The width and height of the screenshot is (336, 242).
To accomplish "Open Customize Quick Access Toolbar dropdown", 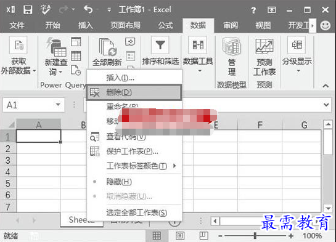I will [x=109, y=10].
